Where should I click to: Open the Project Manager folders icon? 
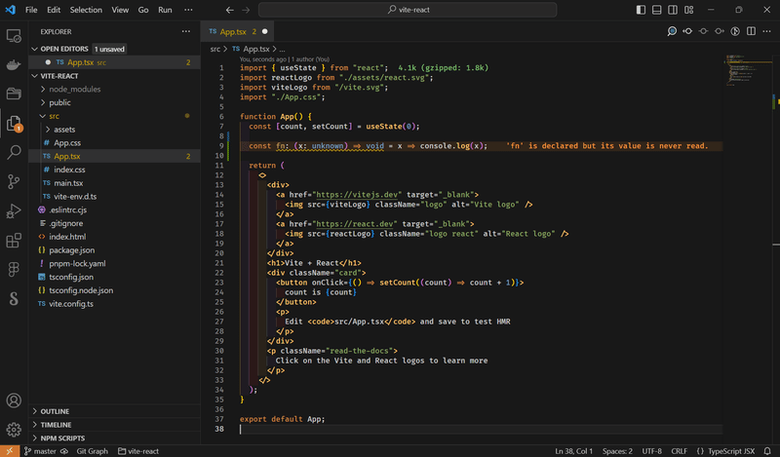[x=14, y=94]
